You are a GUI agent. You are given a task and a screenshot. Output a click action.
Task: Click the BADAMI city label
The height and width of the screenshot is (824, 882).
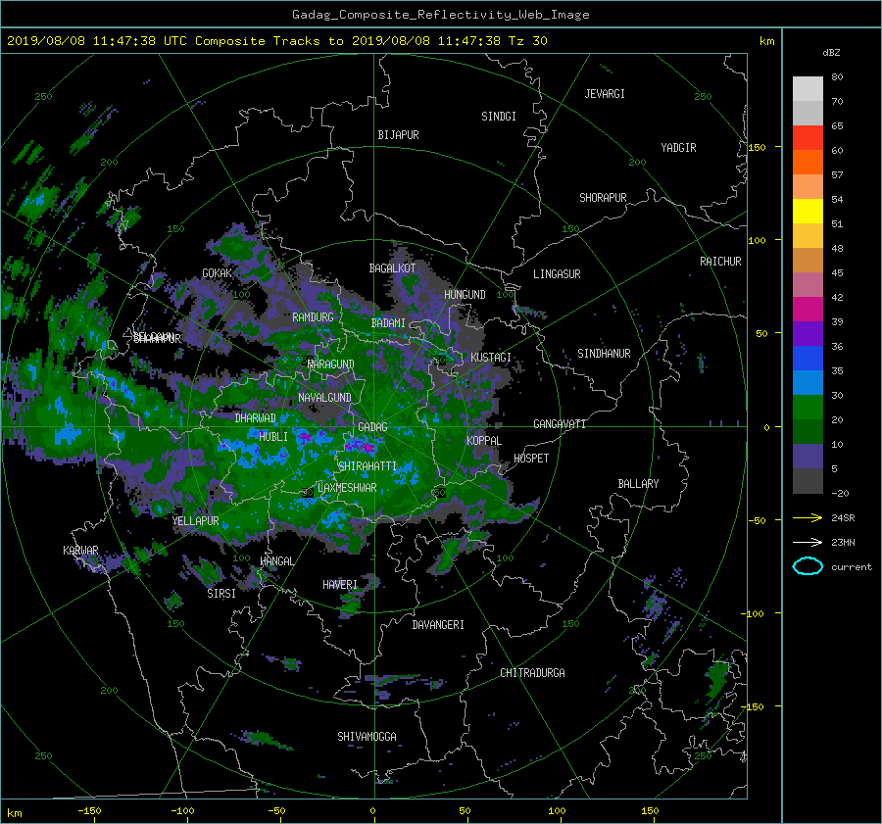coord(388,323)
